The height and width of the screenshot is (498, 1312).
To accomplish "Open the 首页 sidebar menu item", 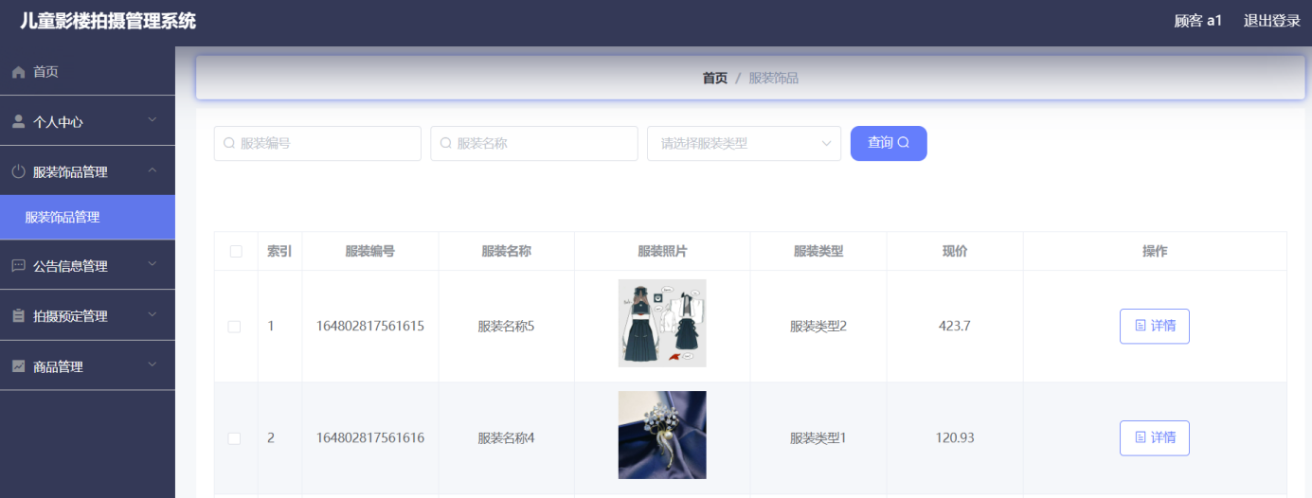I will [x=87, y=72].
